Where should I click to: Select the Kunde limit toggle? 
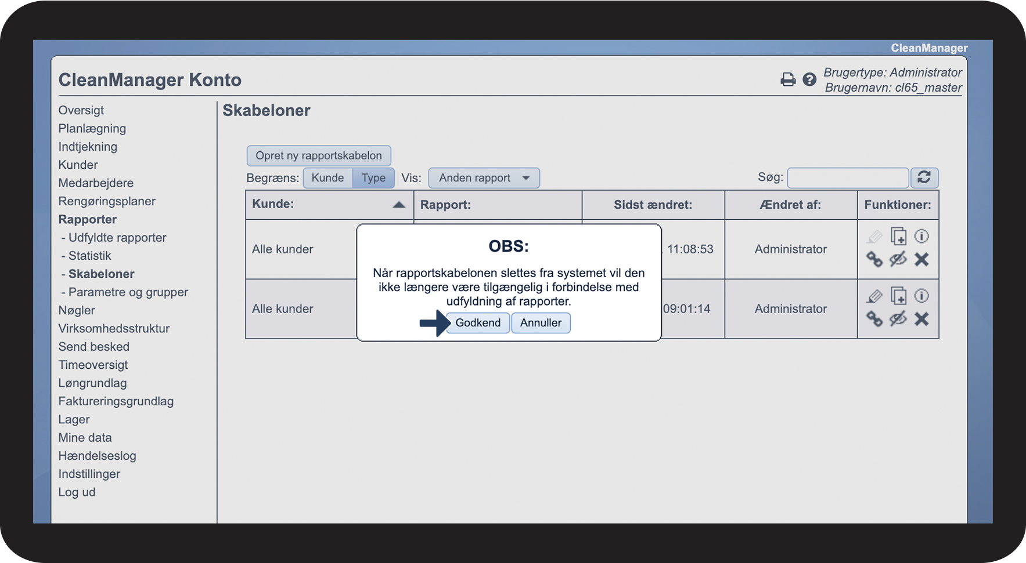[327, 178]
